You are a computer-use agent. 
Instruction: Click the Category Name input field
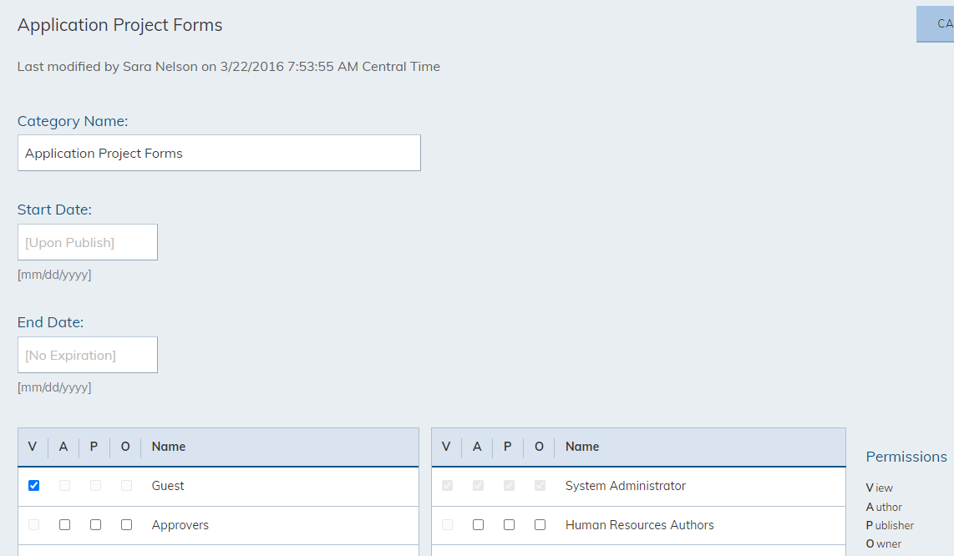(x=219, y=153)
